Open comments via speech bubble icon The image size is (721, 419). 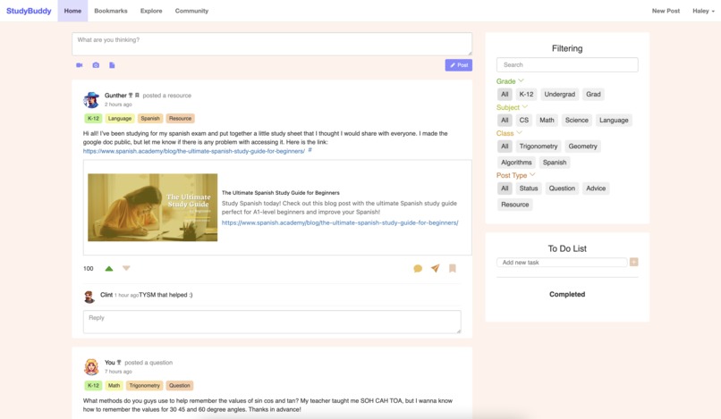[x=418, y=268]
